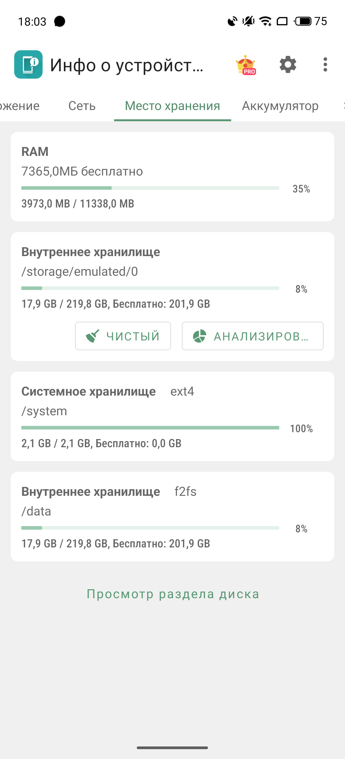Switch to the Сеть tab
The image size is (345, 759).
click(82, 106)
